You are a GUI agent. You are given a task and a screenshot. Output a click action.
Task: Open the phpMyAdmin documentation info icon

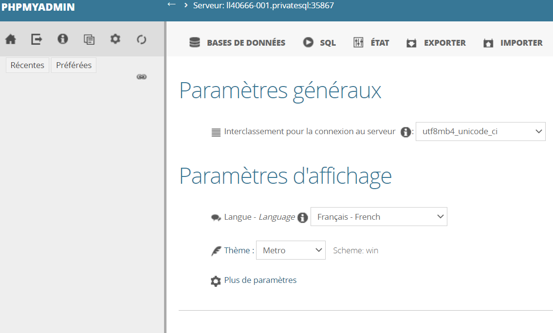coord(63,39)
